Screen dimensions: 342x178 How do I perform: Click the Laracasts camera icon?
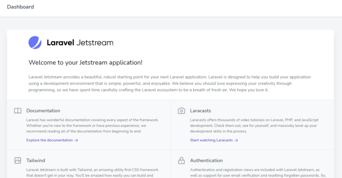click(181, 111)
